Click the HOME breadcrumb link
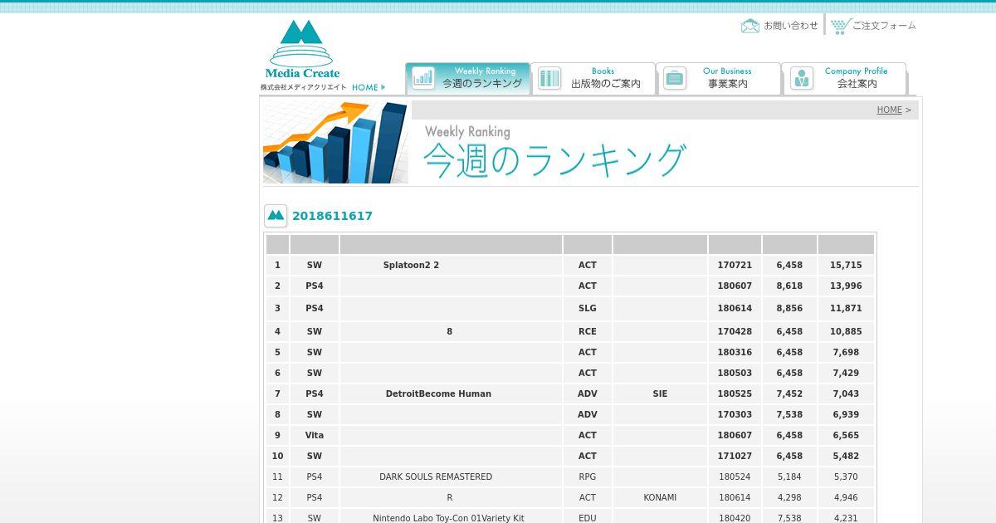The height and width of the screenshot is (523, 996). point(889,110)
